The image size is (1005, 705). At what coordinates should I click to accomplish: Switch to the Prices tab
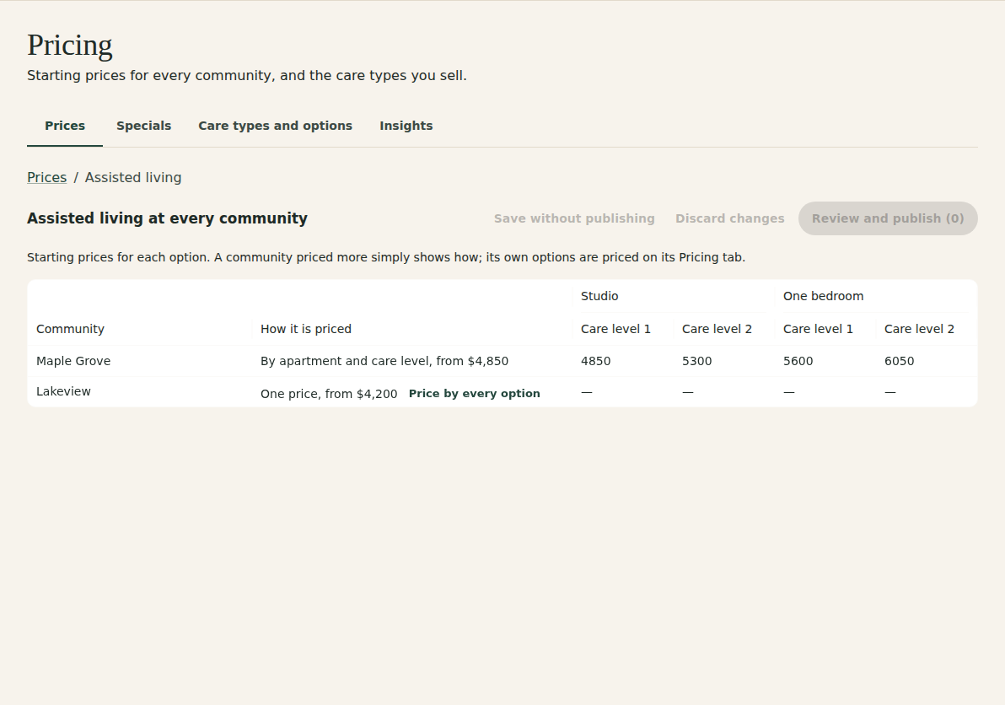pyautogui.click(x=65, y=126)
